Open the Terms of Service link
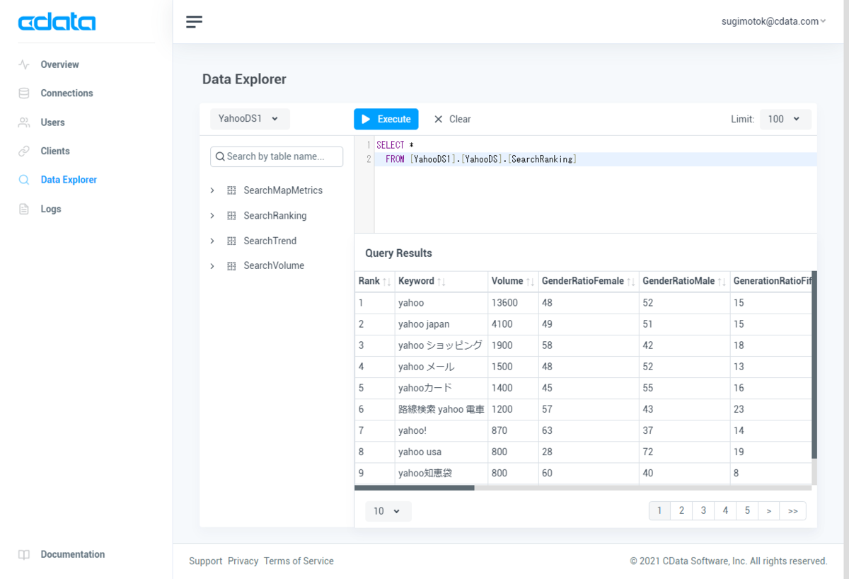849x579 pixels. click(x=299, y=561)
